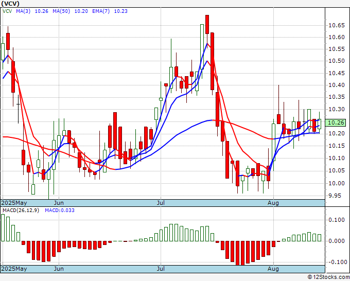The height and width of the screenshot is (281, 350).
Task: Click the MA(3) legend label
Action: point(23,11)
